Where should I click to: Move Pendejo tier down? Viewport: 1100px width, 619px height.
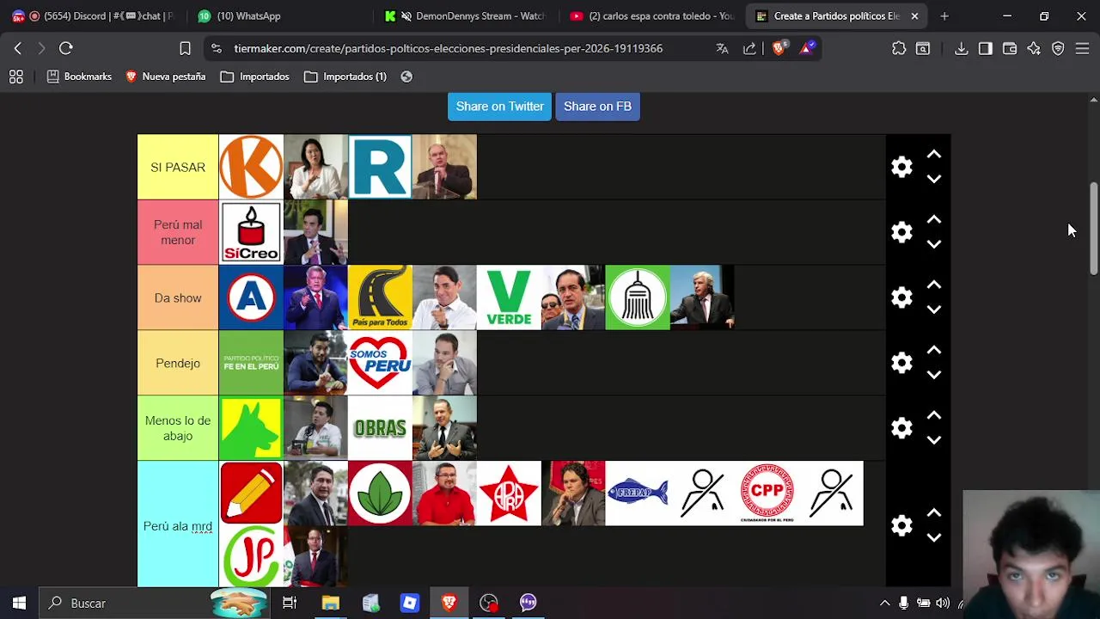934,375
